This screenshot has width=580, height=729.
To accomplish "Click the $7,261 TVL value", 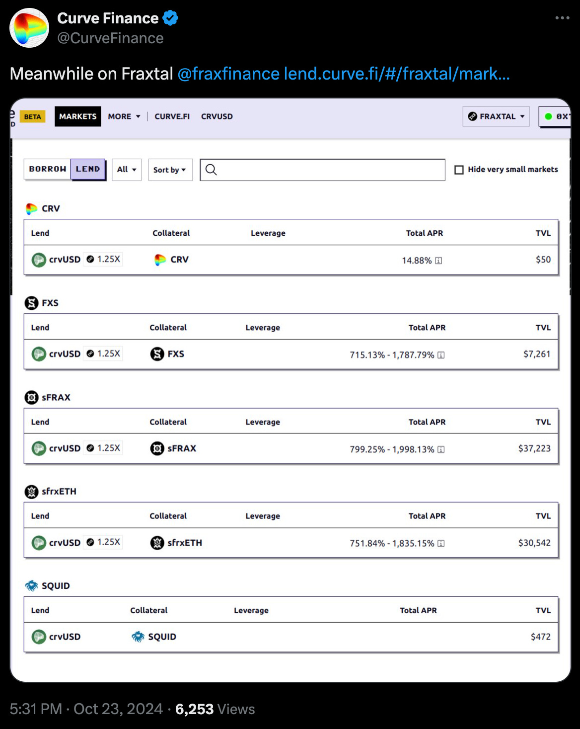I will (537, 354).
